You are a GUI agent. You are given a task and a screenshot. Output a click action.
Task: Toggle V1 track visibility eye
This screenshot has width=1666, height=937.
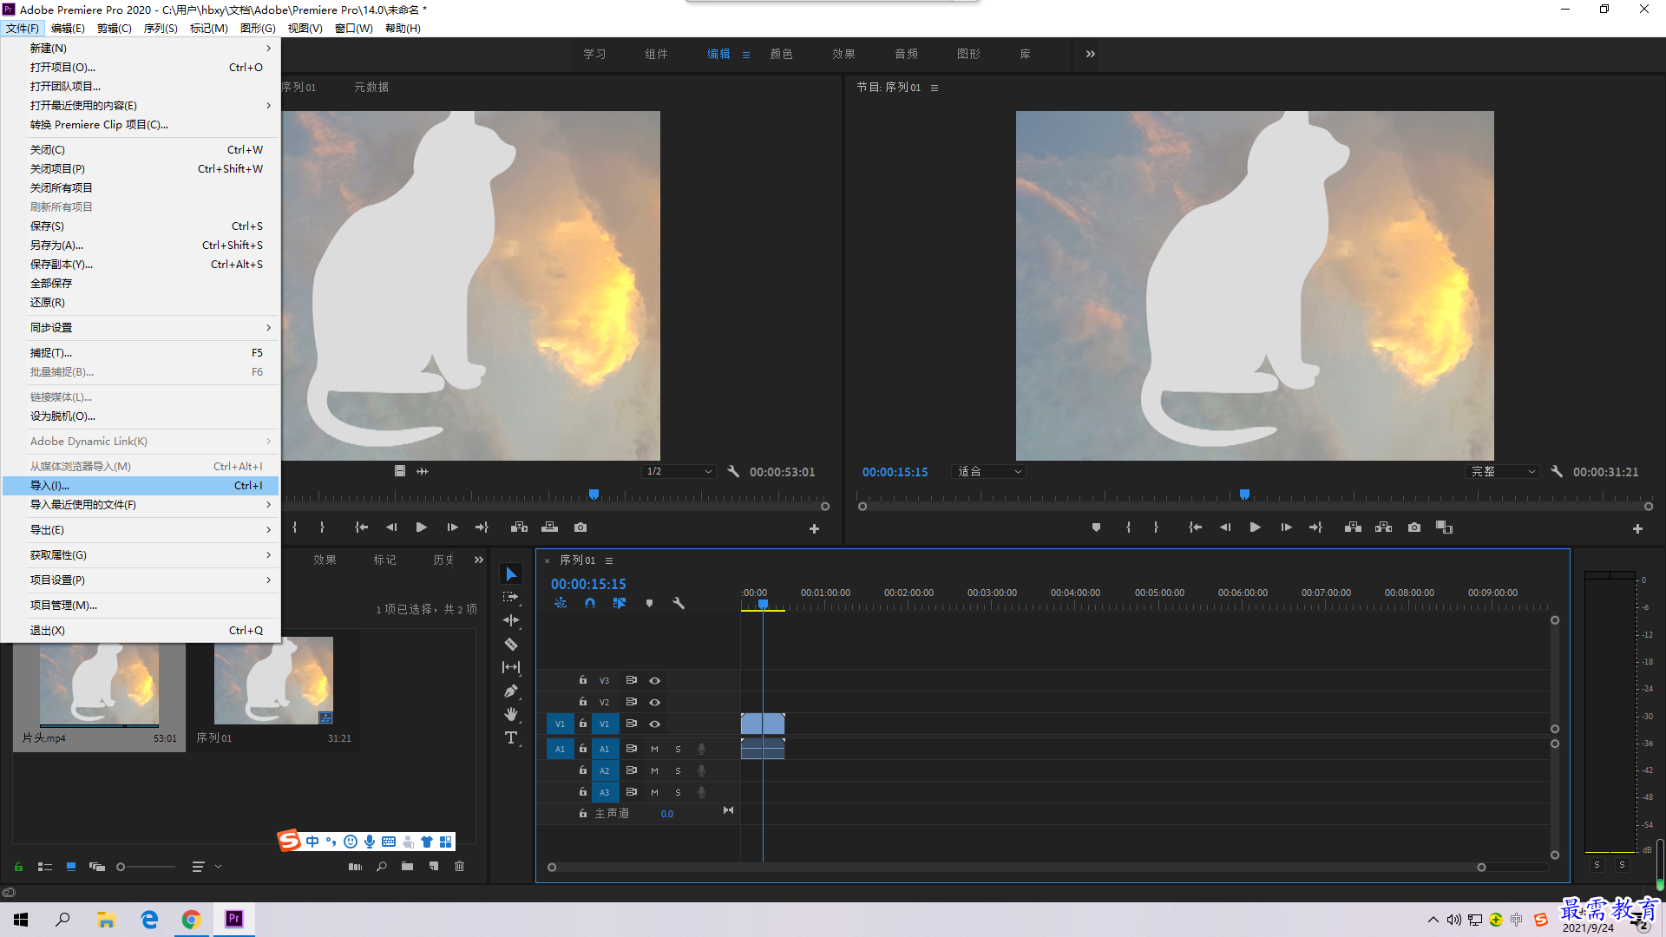click(655, 724)
